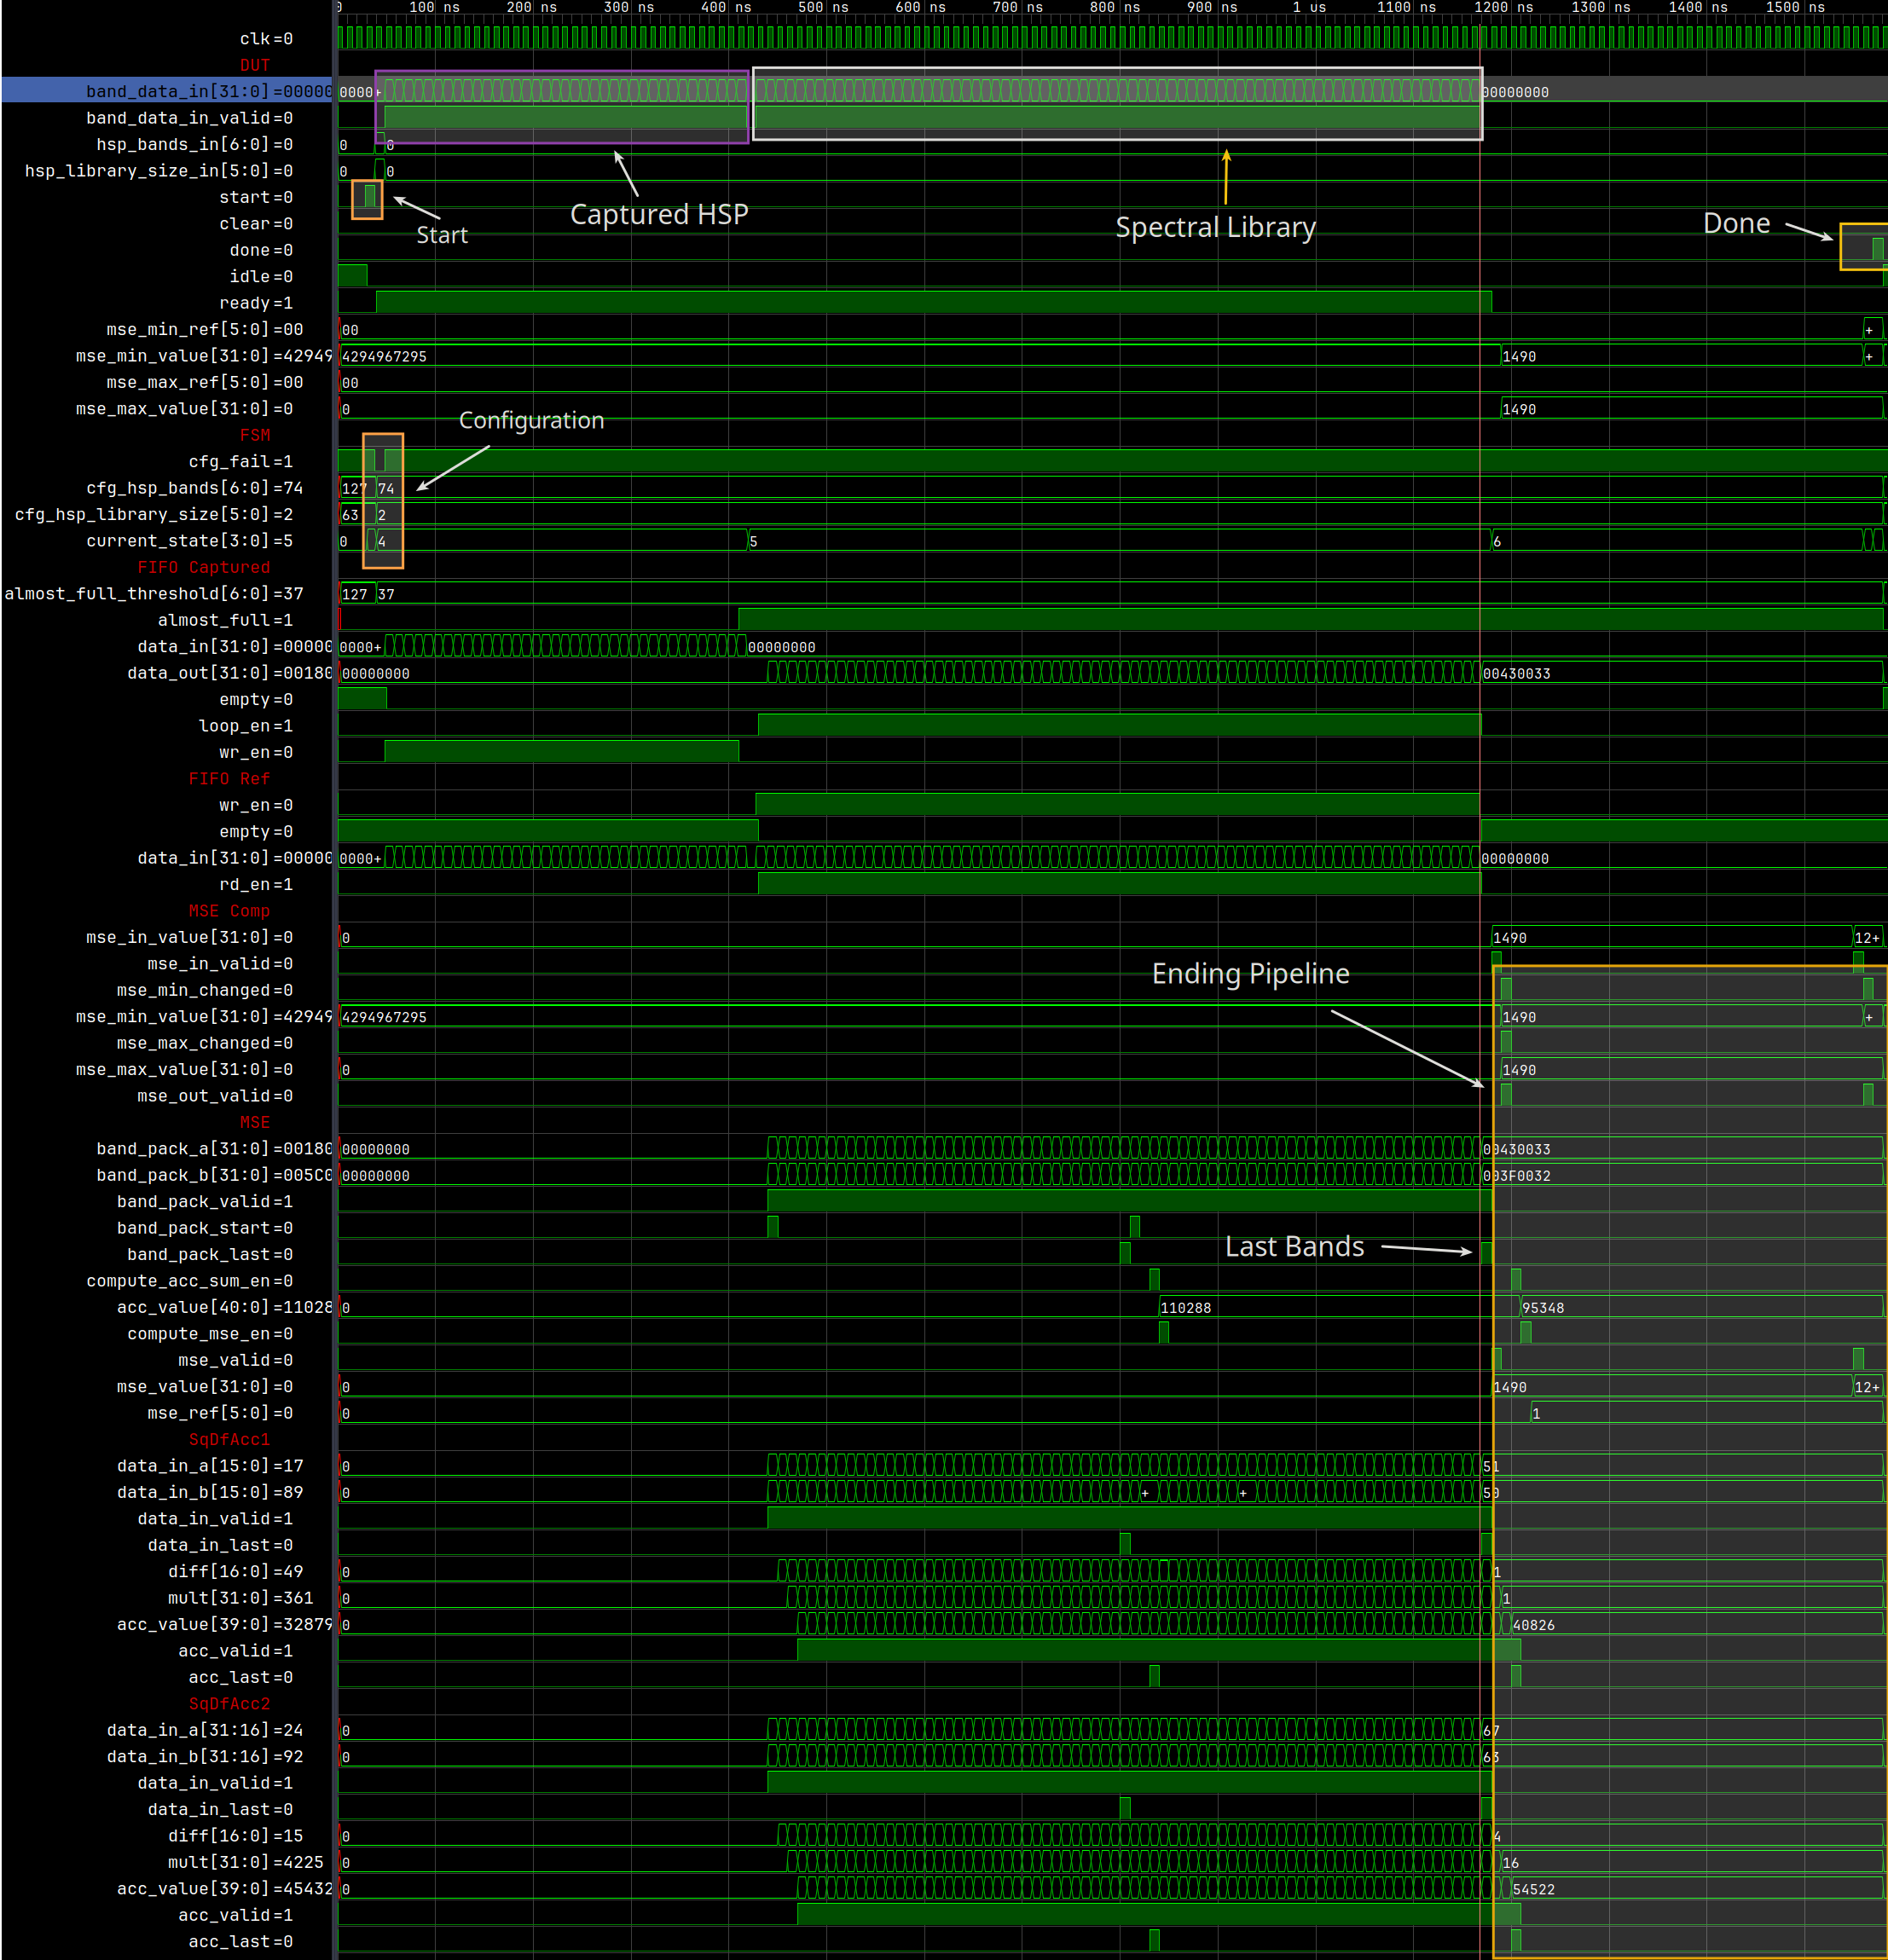
Task: Select the hsp_bands_in[6:0]=0 signal
Action: click(x=194, y=144)
